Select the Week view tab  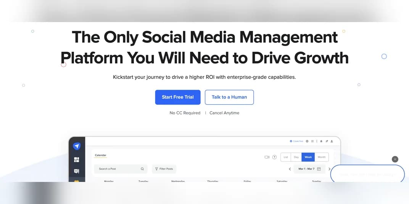click(308, 157)
